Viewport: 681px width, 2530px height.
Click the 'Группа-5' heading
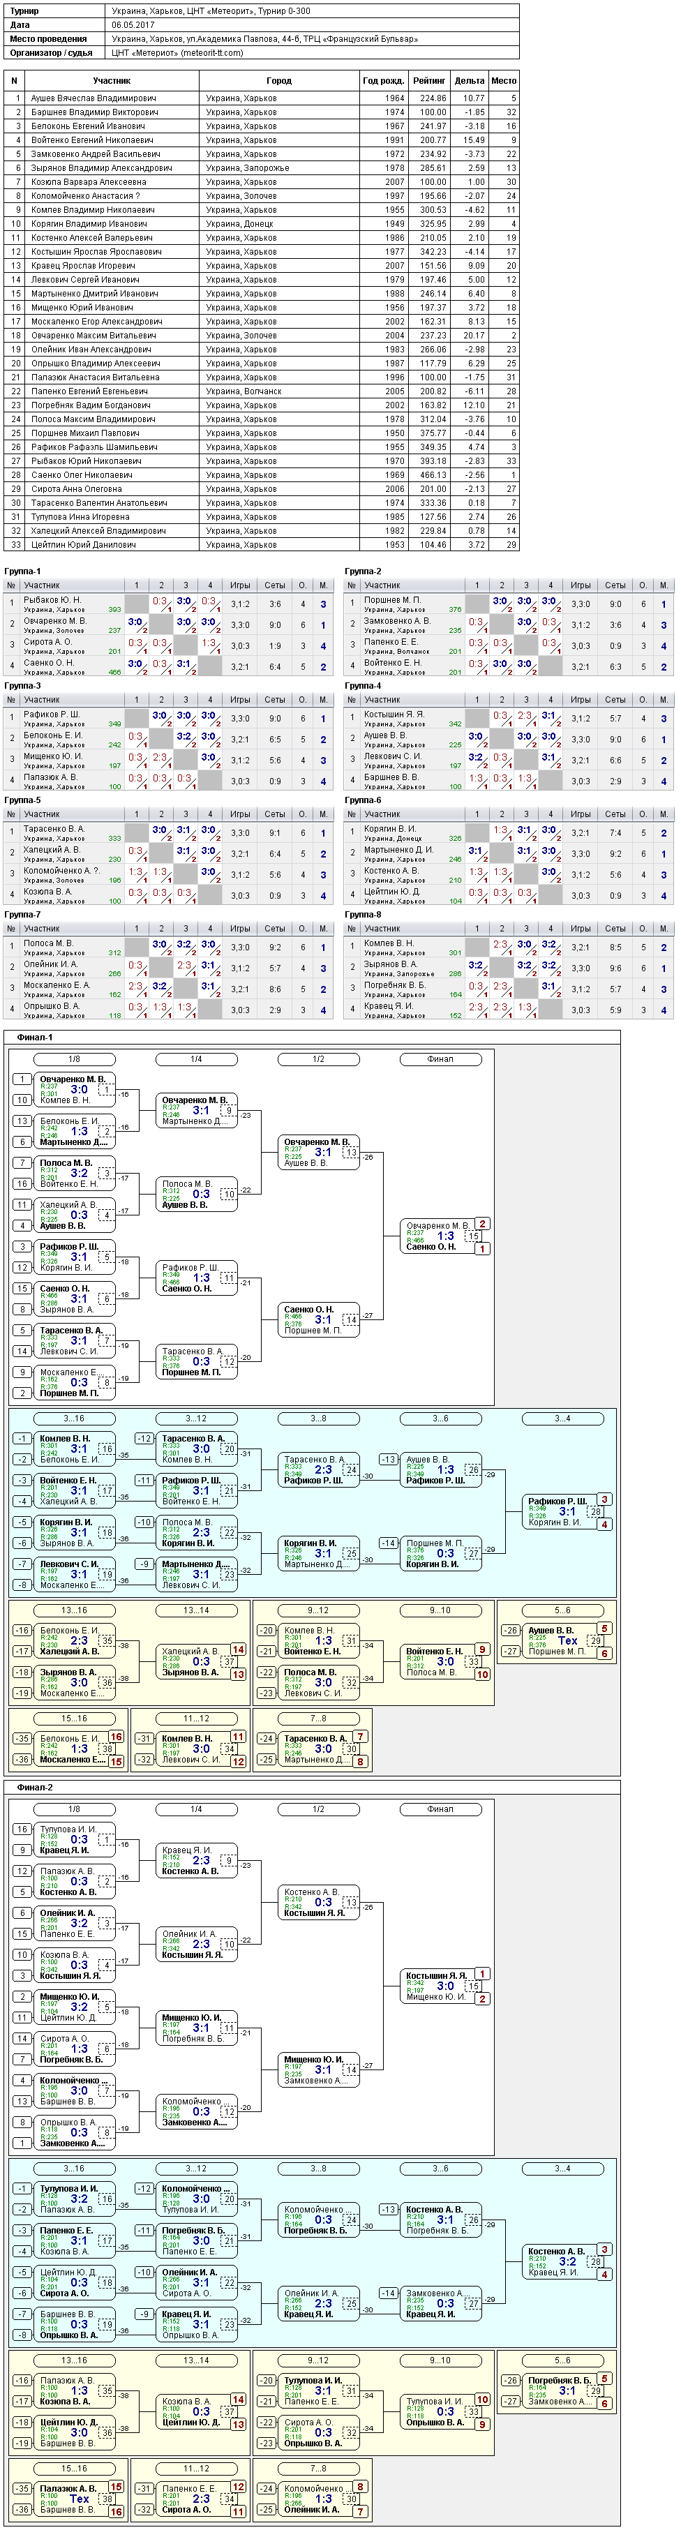click(22, 800)
